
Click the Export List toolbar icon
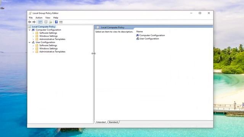click(50, 22)
